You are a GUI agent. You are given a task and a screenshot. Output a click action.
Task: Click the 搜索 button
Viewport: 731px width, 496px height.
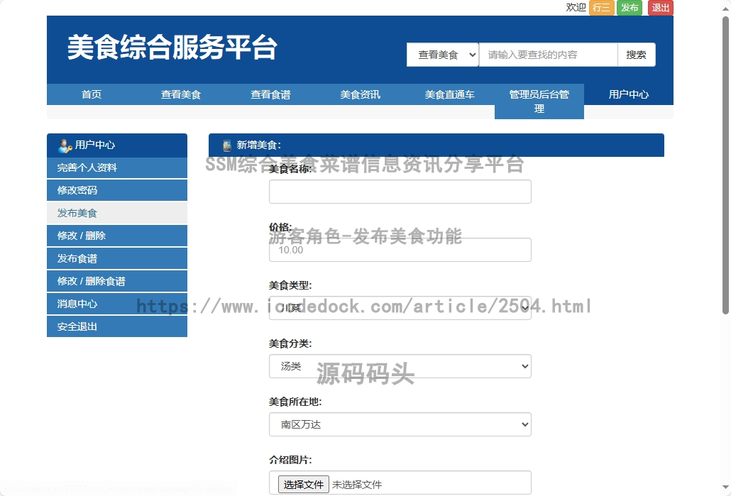(637, 55)
